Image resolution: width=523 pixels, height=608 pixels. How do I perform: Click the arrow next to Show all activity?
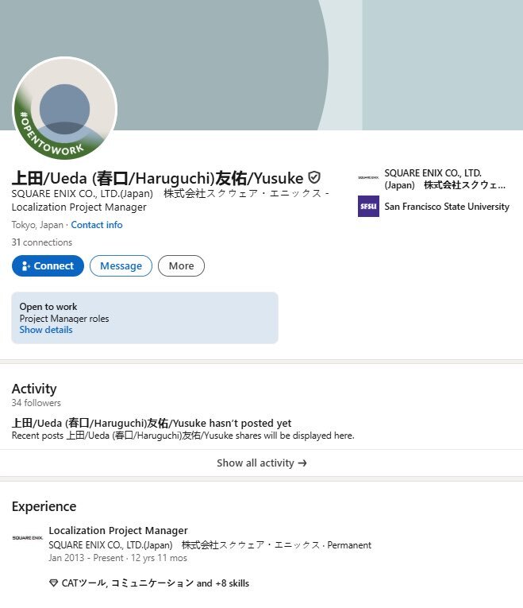[302, 463]
